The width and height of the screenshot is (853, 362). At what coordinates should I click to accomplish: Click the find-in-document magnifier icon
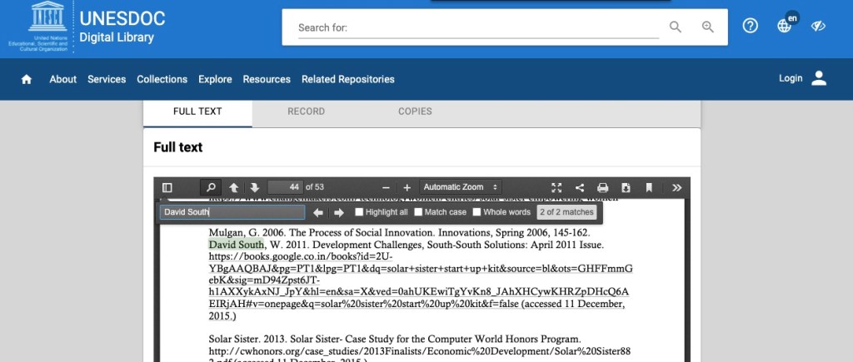pos(211,187)
